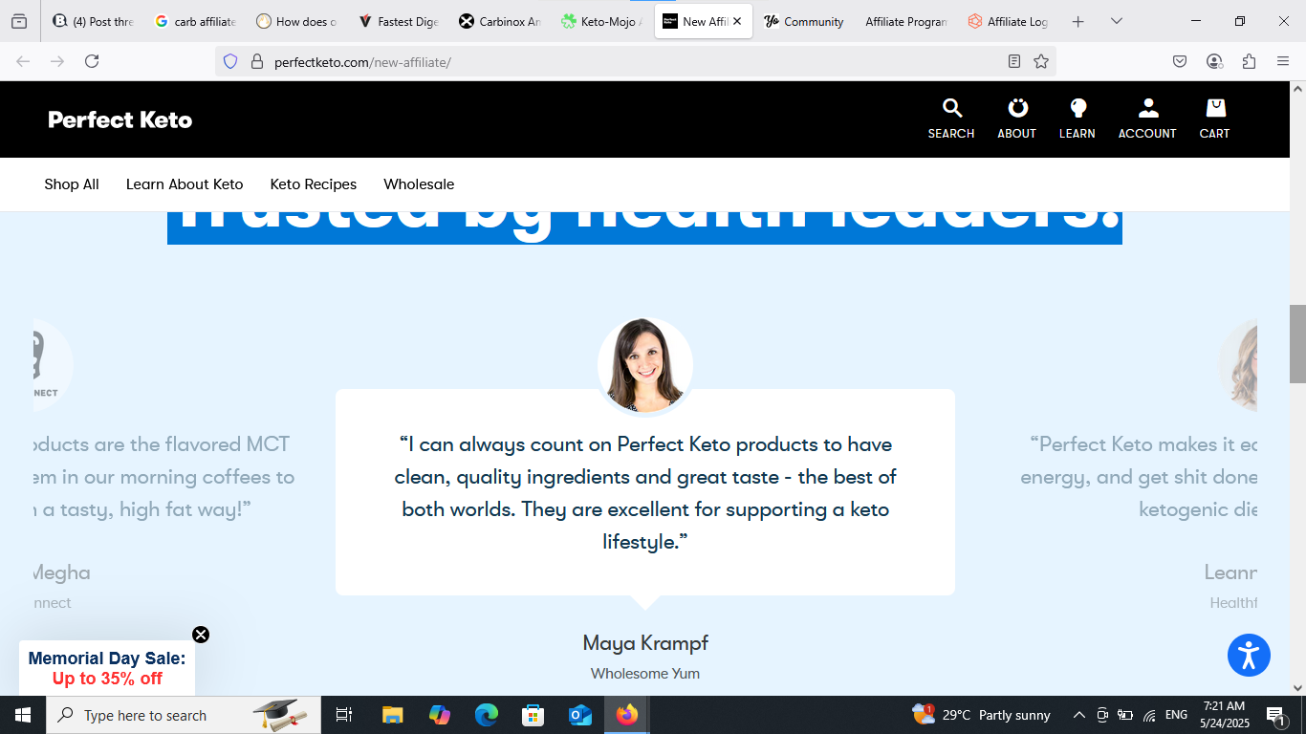1306x734 pixels.
Task: Open the Pocket save icon
Action: tap(1180, 61)
